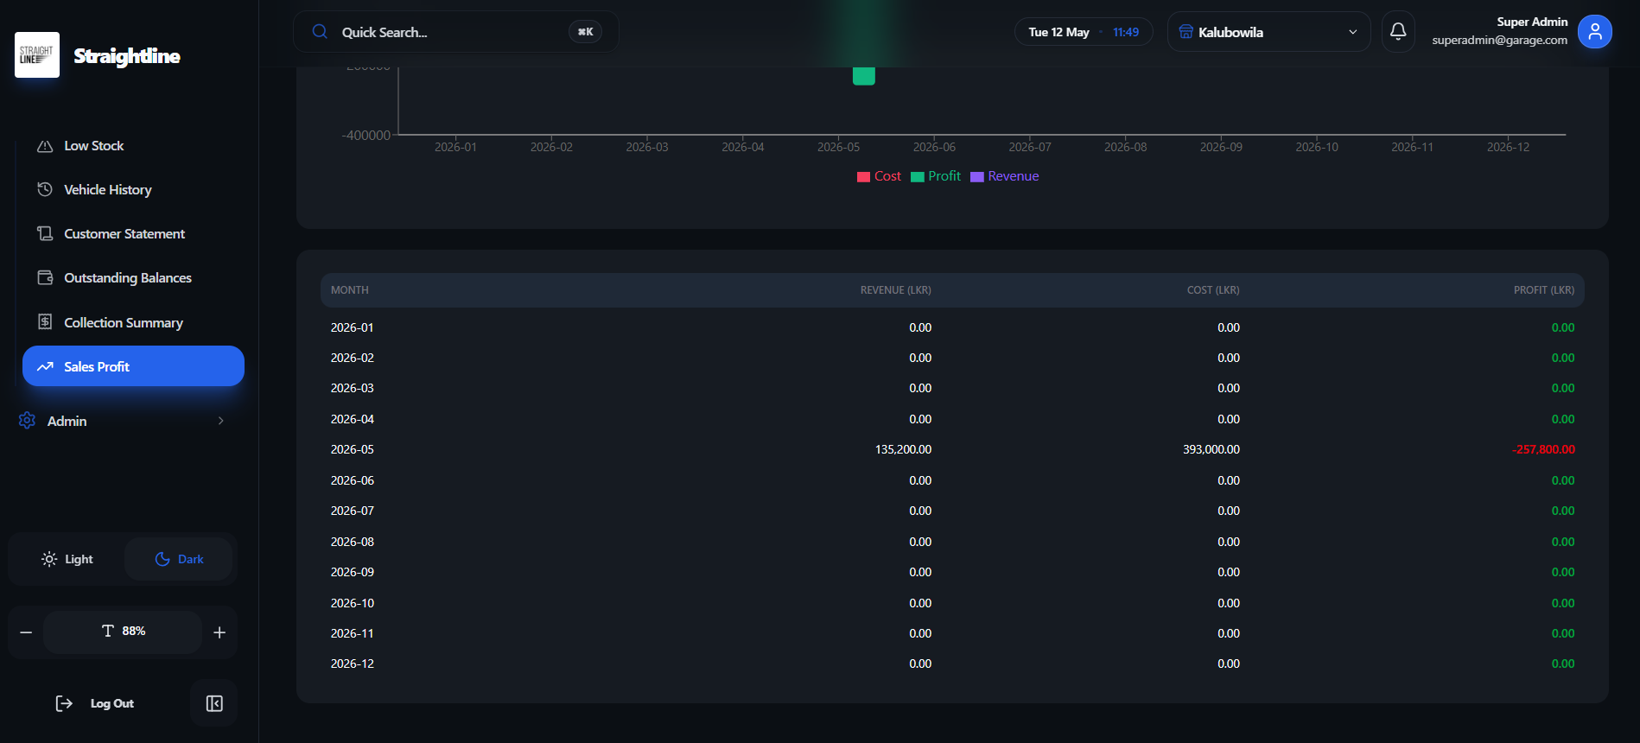Toggle the Revenue series in legend
1640x743 pixels.
point(1005,176)
